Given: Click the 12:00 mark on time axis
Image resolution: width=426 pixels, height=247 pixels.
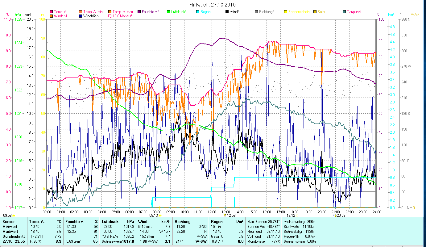Looking at the screenshot, I should [212, 212].
